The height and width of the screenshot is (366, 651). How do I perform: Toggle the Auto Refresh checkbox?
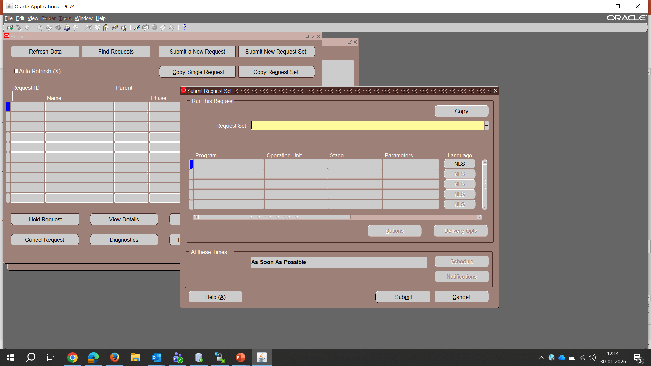16,71
